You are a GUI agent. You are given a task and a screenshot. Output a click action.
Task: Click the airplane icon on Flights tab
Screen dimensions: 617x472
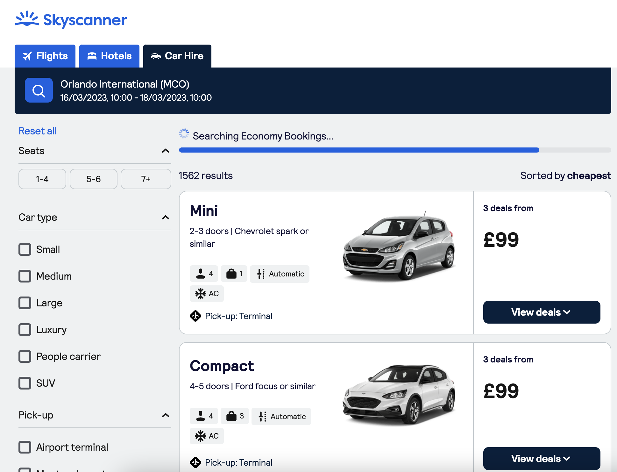pyautogui.click(x=27, y=56)
